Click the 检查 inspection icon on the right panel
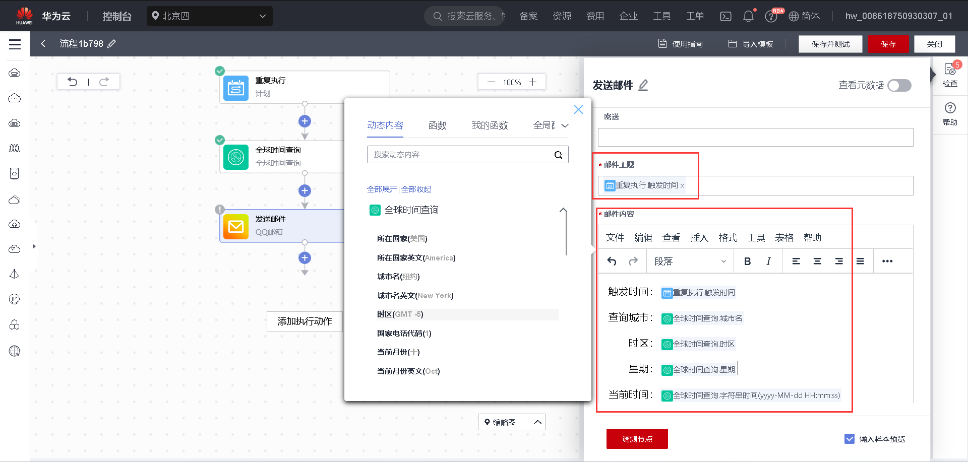The height and width of the screenshot is (462, 968). pyautogui.click(x=950, y=73)
